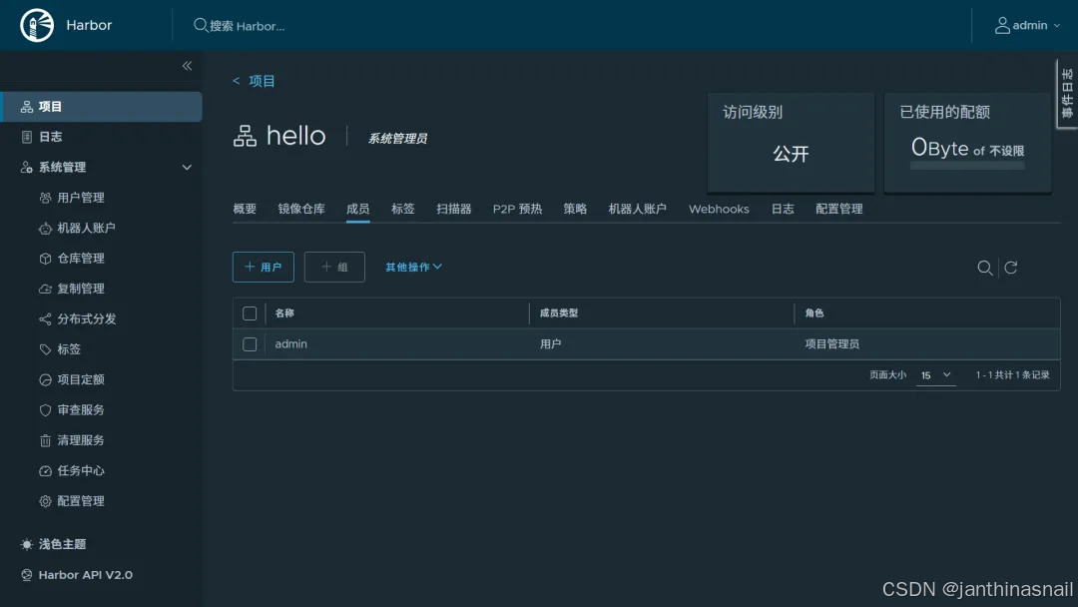Open the 镜像仓库 repositories tab
This screenshot has width=1078, height=607.
tap(301, 209)
